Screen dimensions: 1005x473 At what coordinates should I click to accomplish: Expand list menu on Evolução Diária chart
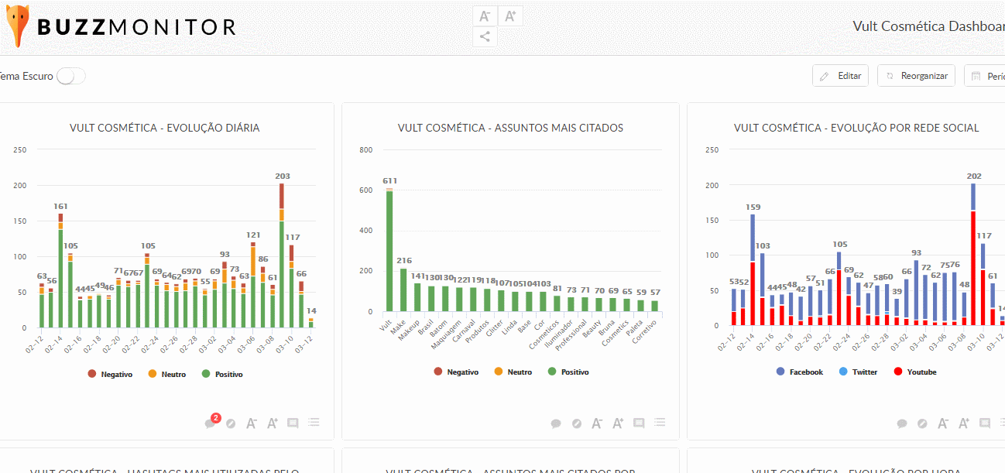314,423
